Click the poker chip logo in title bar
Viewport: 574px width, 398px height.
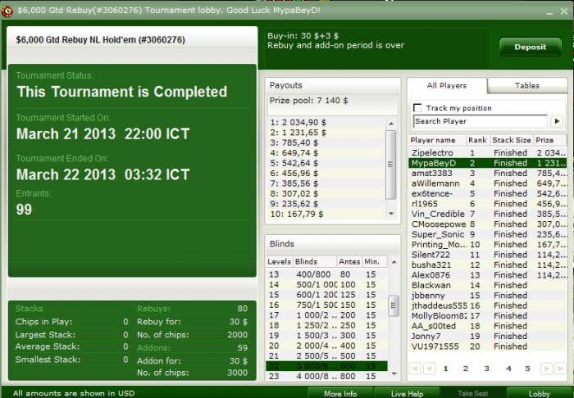click(7, 11)
